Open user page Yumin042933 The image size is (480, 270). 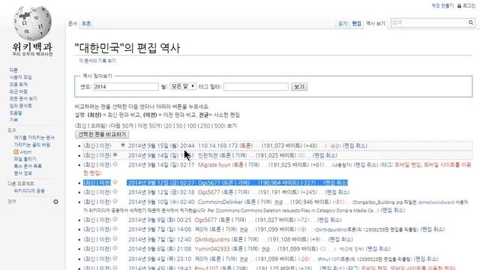click(x=212, y=249)
